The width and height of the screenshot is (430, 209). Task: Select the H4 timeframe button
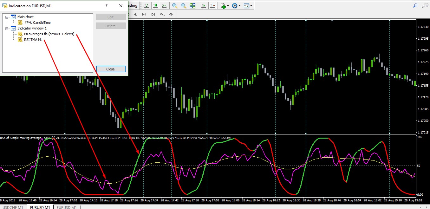point(144,15)
